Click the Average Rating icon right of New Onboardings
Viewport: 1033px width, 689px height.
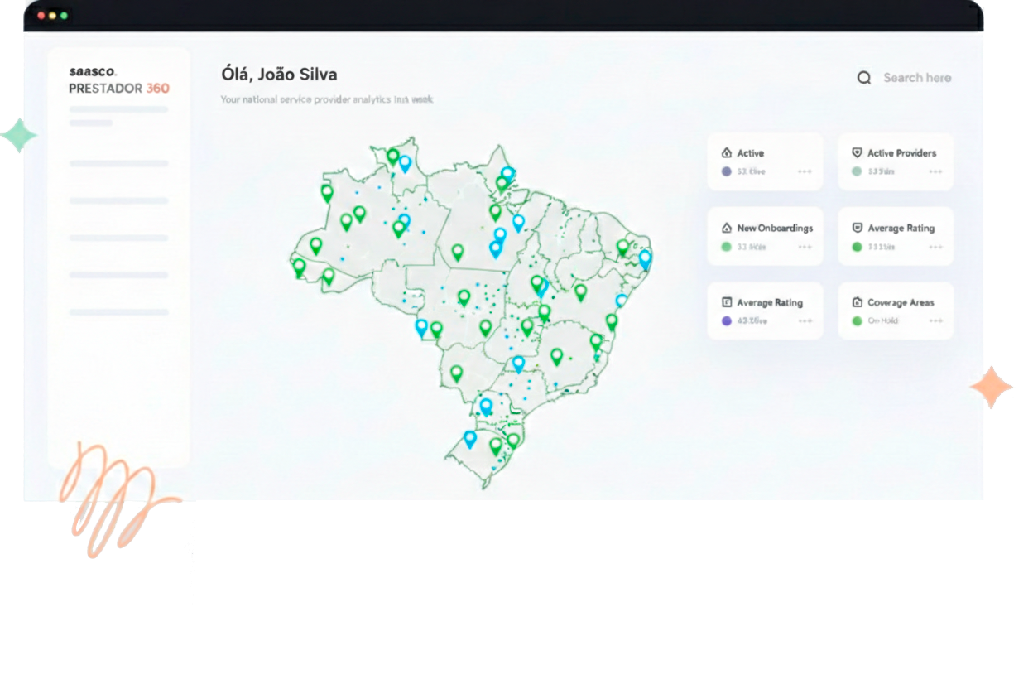point(857,228)
